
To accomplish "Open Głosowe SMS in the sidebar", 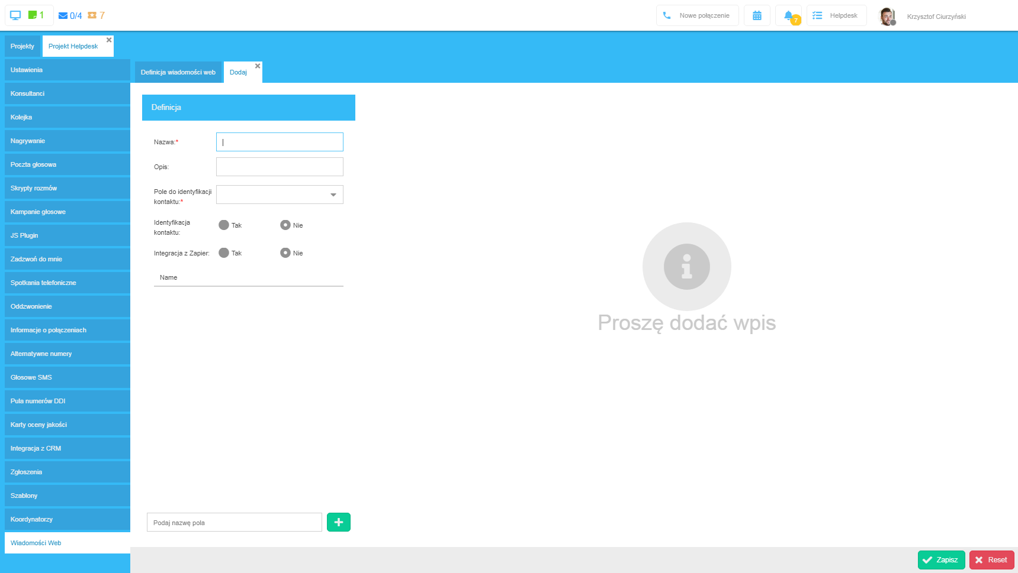I will pyautogui.click(x=68, y=377).
